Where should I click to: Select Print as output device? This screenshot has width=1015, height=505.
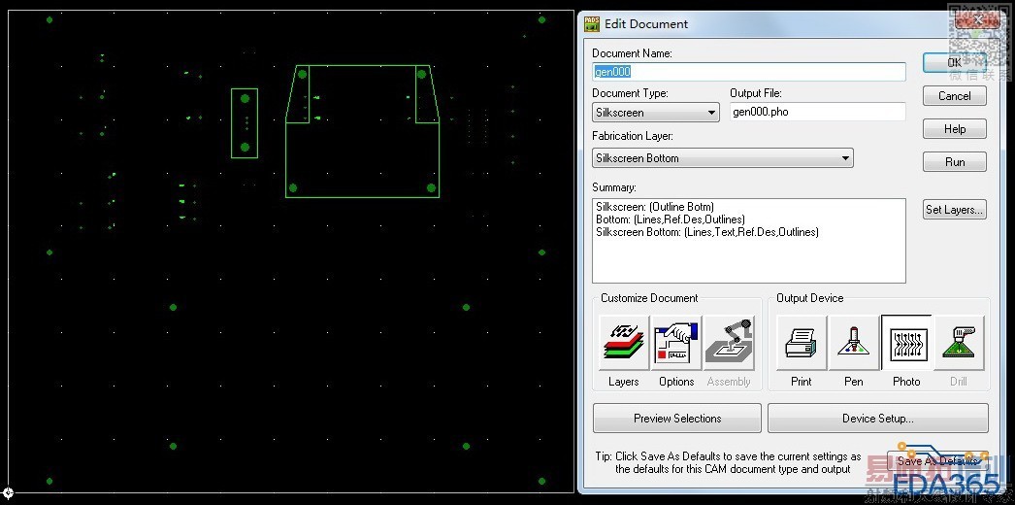coord(802,343)
